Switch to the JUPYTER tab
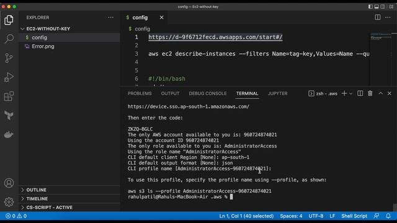Viewport: 397px width, 223px height. pos(277,94)
